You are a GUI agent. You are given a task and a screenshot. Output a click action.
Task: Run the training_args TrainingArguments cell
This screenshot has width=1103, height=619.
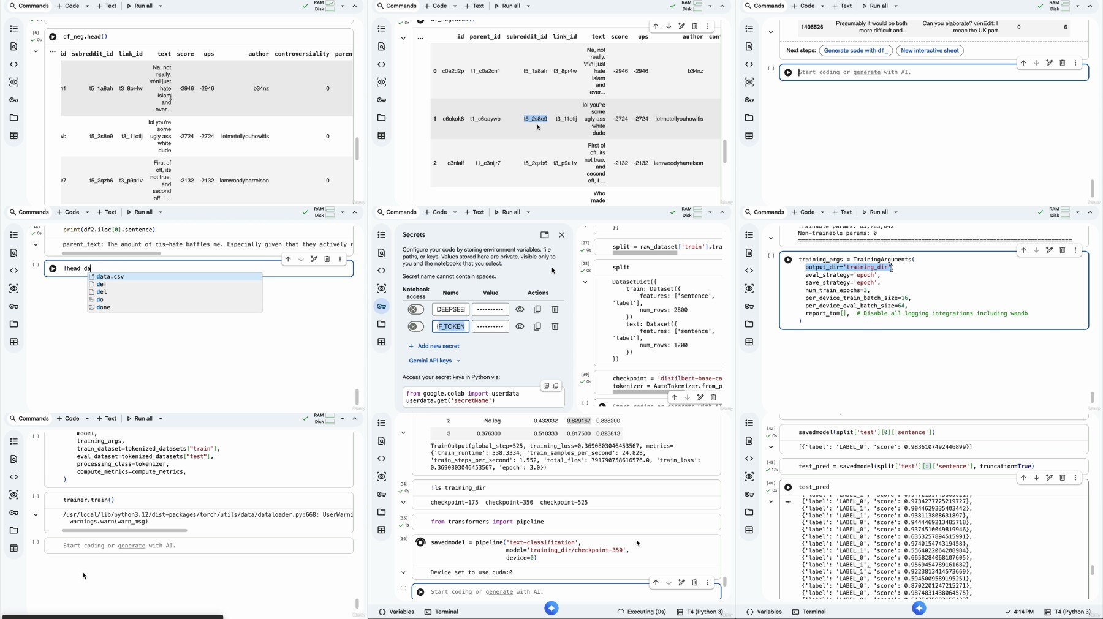(x=788, y=260)
